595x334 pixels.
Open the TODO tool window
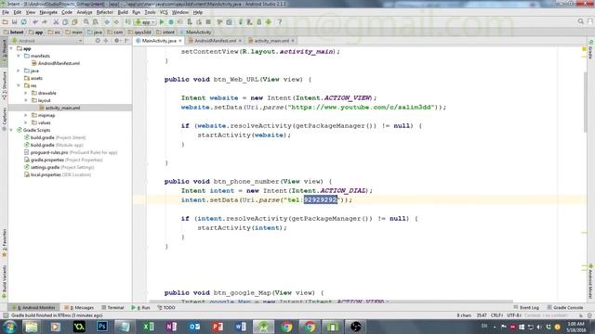coord(166,307)
